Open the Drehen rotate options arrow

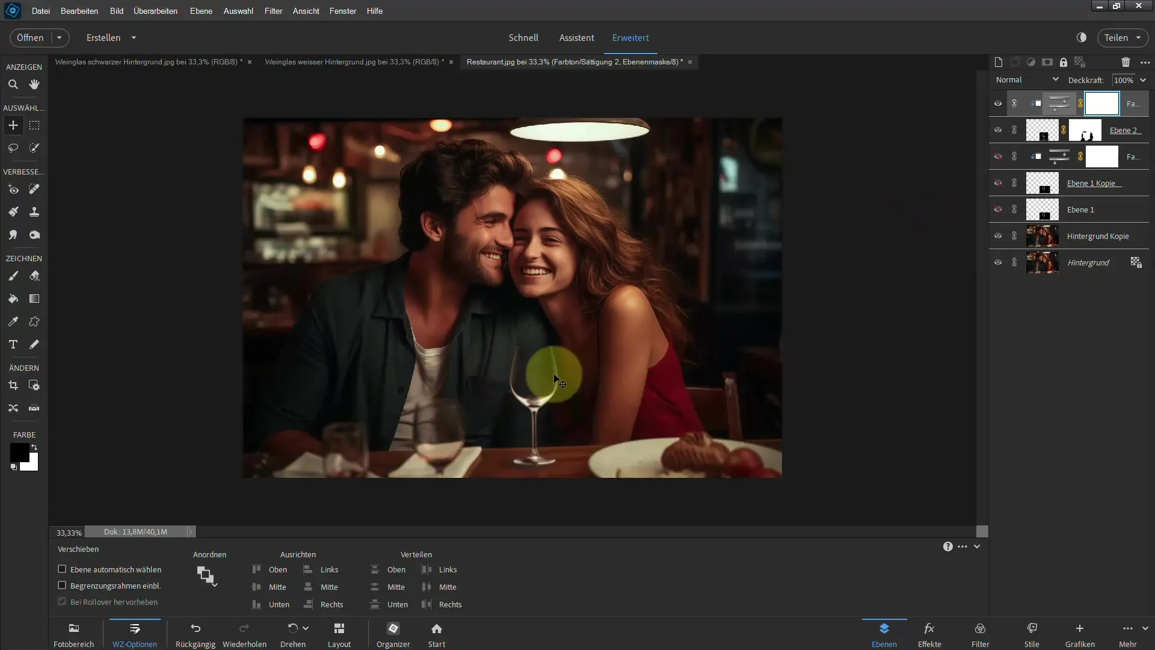coord(306,628)
